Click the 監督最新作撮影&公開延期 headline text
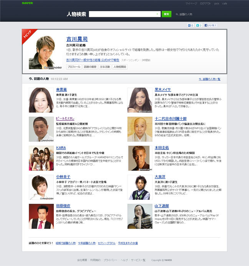The height and width of the screenshot is (266, 249). pos(72,124)
